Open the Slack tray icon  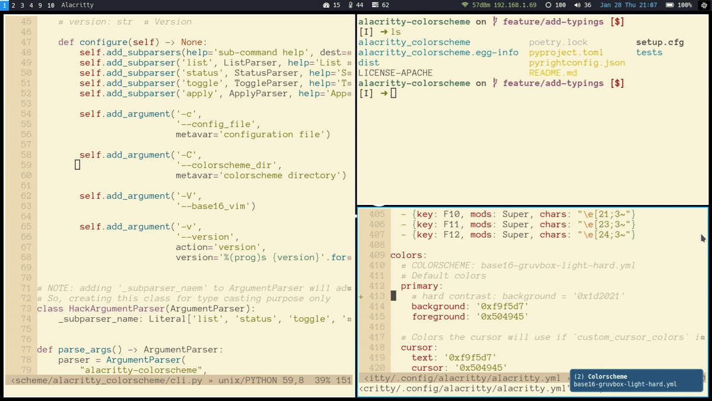[x=703, y=5]
